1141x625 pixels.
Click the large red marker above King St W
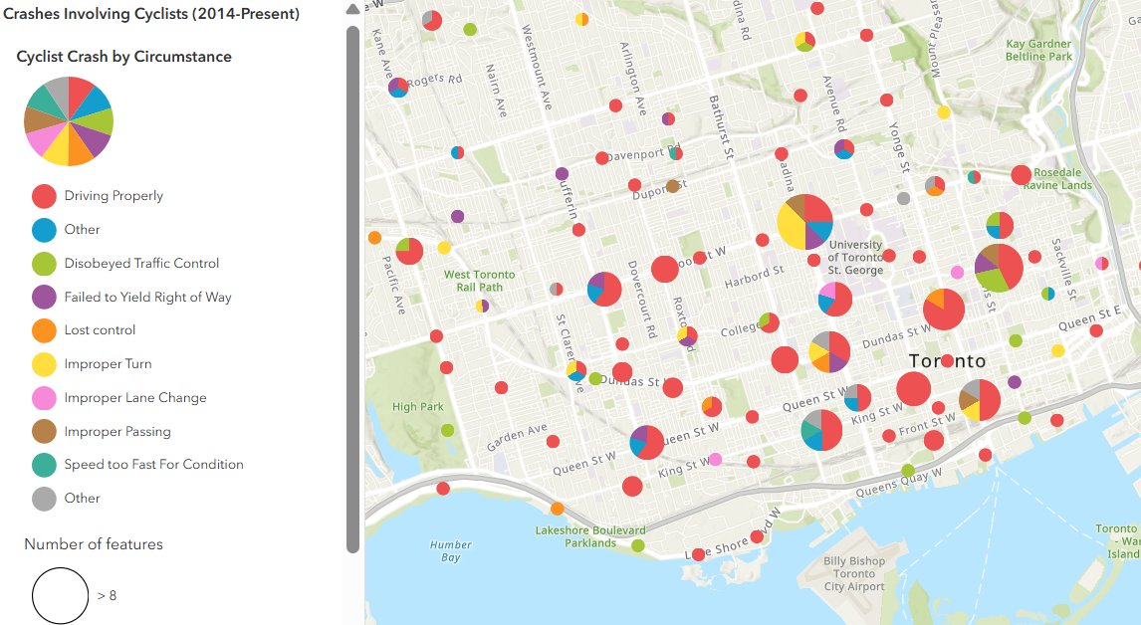pyautogui.click(x=914, y=388)
